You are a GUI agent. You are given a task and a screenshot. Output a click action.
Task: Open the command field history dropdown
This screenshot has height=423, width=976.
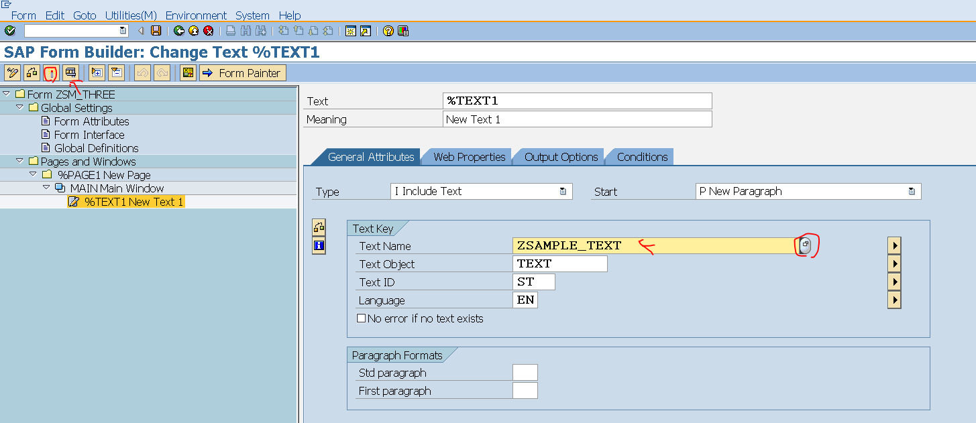[x=122, y=31]
